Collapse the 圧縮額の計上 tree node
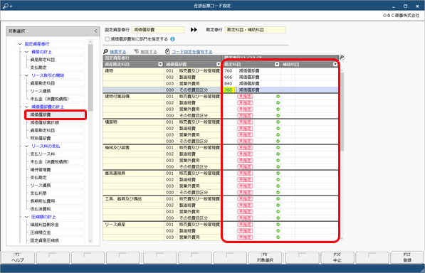The image size is (425, 273). tap(26, 217)
